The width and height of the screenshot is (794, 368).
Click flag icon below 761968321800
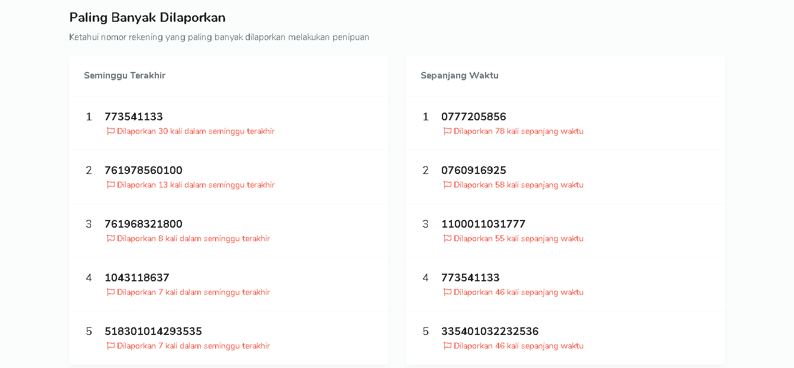pos(110,239)
